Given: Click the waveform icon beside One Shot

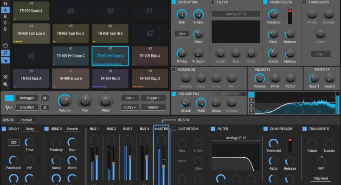Looking at the screenshot, I should point(9,107).
